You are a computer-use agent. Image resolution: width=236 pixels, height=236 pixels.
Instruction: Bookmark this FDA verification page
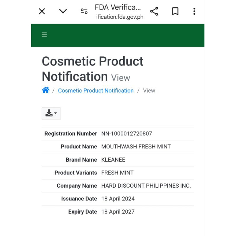(175, 12)
